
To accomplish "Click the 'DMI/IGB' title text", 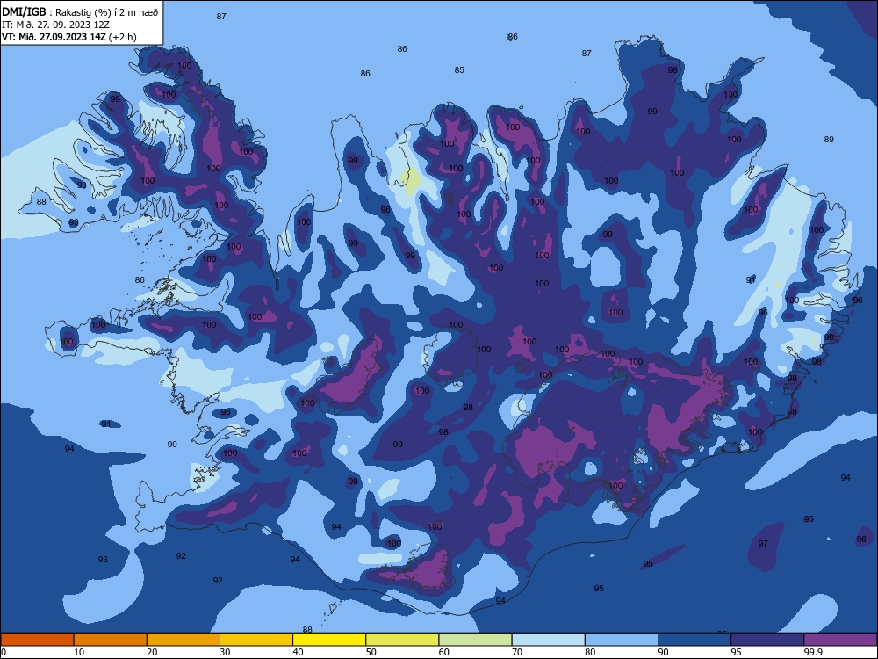I will tap(24, 11).
